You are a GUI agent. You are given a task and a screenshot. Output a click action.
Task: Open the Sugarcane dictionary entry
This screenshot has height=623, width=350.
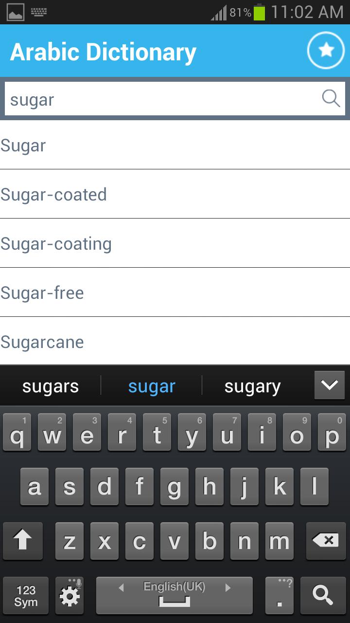point(175,342)
